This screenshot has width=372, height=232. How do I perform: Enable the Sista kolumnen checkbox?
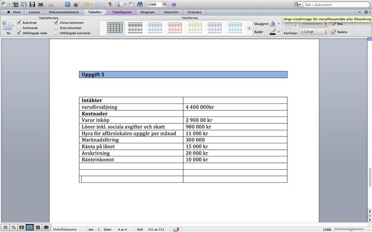click(x=56, y=28)
